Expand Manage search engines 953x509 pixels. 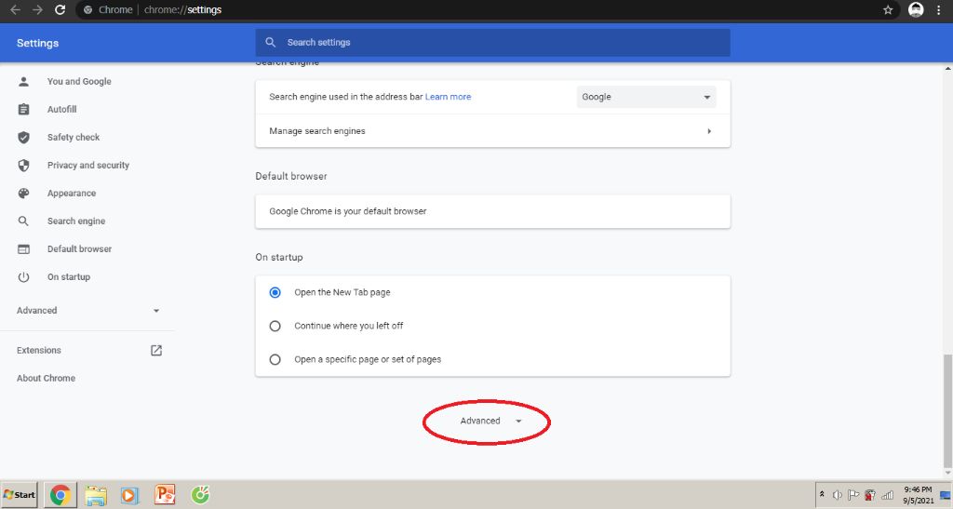point(492,131)
